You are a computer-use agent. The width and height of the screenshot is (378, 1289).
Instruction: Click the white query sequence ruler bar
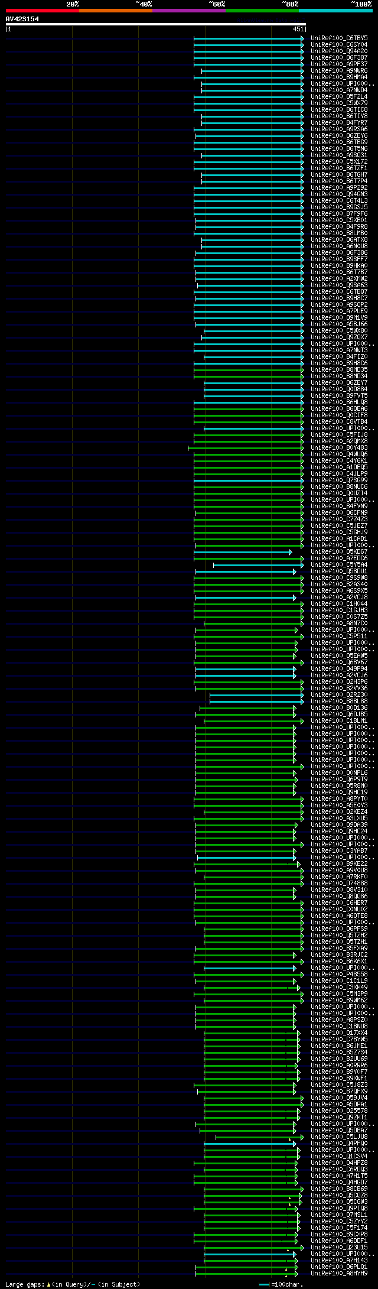point(155,24)
